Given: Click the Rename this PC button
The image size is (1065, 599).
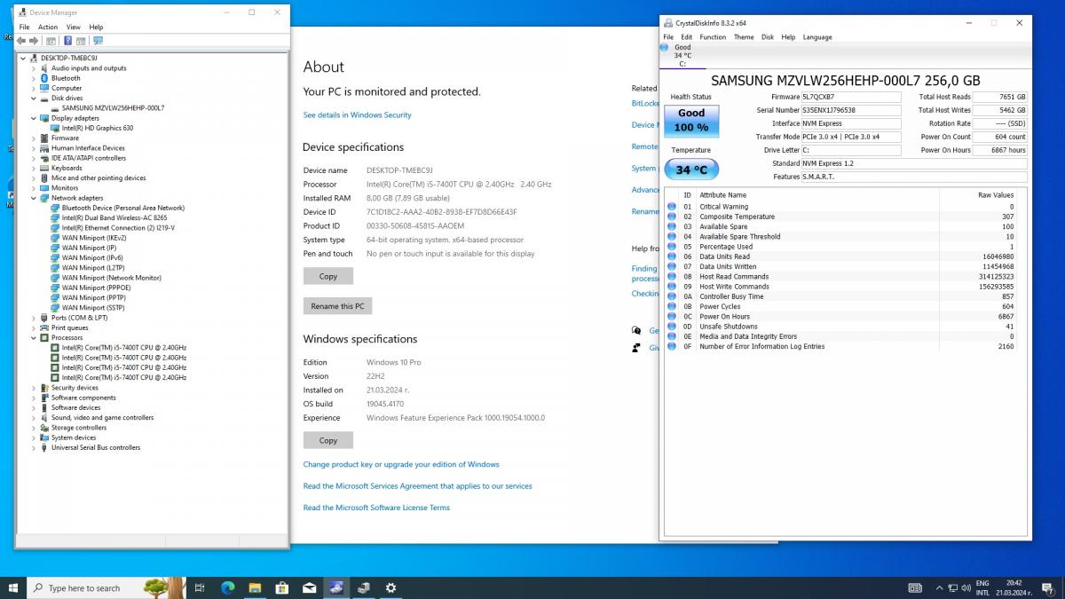Looking at the screenshot, I should 337,306.
